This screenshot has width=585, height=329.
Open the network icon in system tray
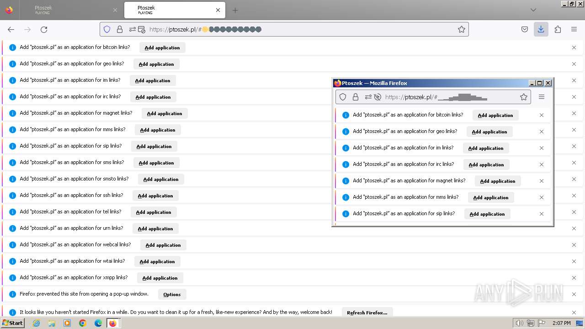point(531,324)
